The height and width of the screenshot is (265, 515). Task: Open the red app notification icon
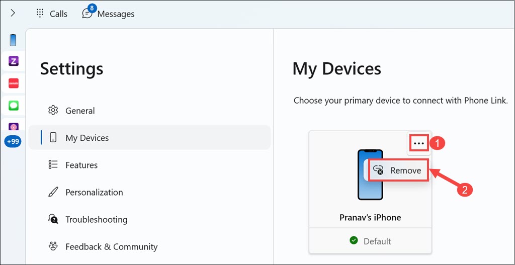click(x=14, y=83)
